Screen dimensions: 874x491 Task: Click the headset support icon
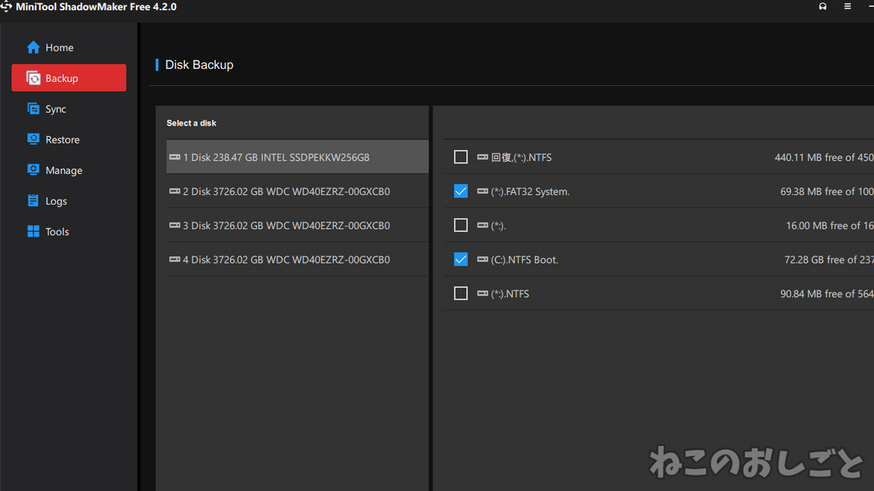(822, 7)
